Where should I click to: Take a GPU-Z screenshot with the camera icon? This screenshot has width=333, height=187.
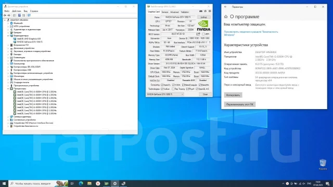[201, 11]
